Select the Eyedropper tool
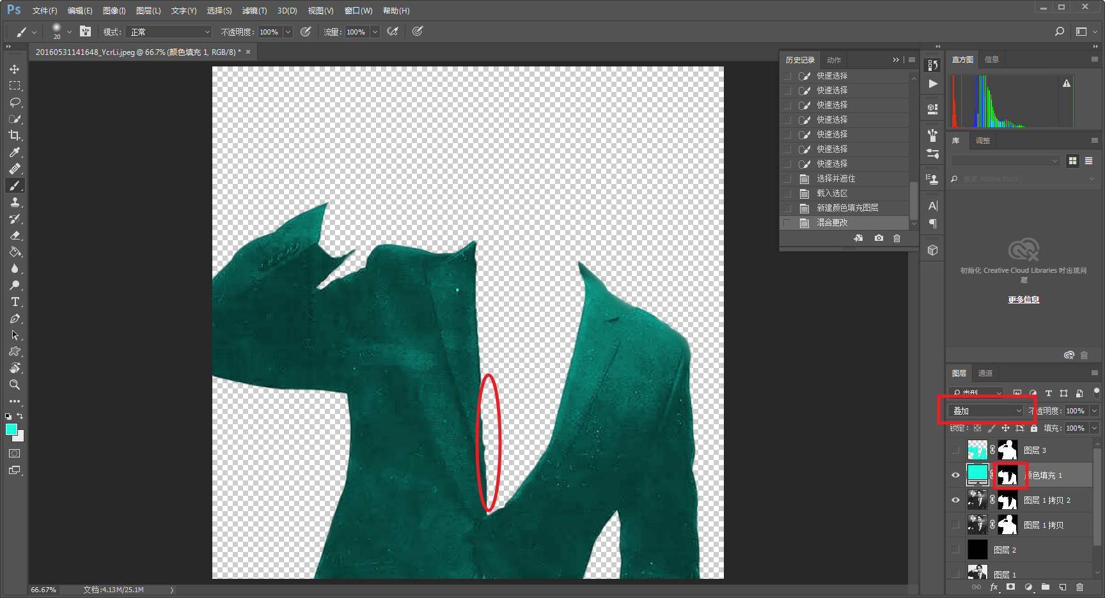This screenshot has height=598, width=1105. coord(15,152)
